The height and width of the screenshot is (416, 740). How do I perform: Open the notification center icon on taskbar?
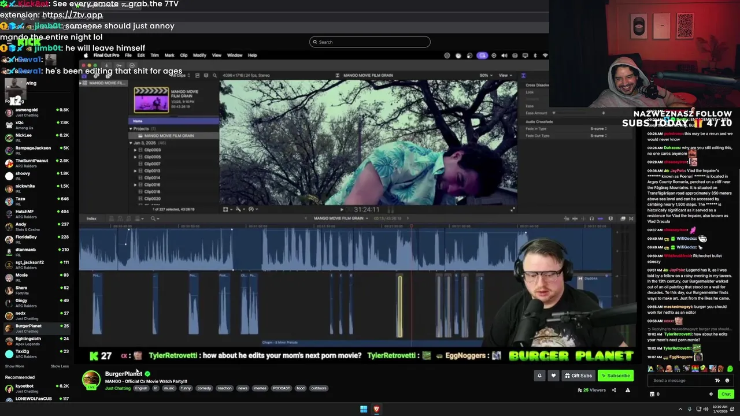732,409
